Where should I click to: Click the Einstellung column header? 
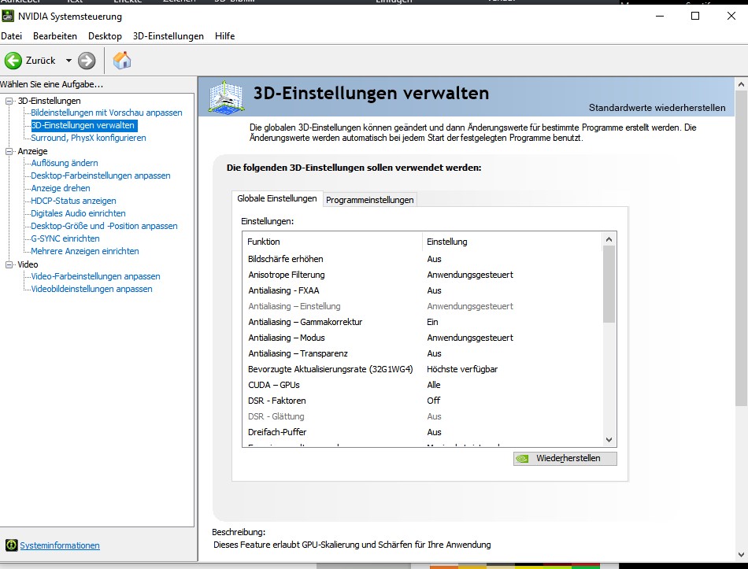click(512, 242)
